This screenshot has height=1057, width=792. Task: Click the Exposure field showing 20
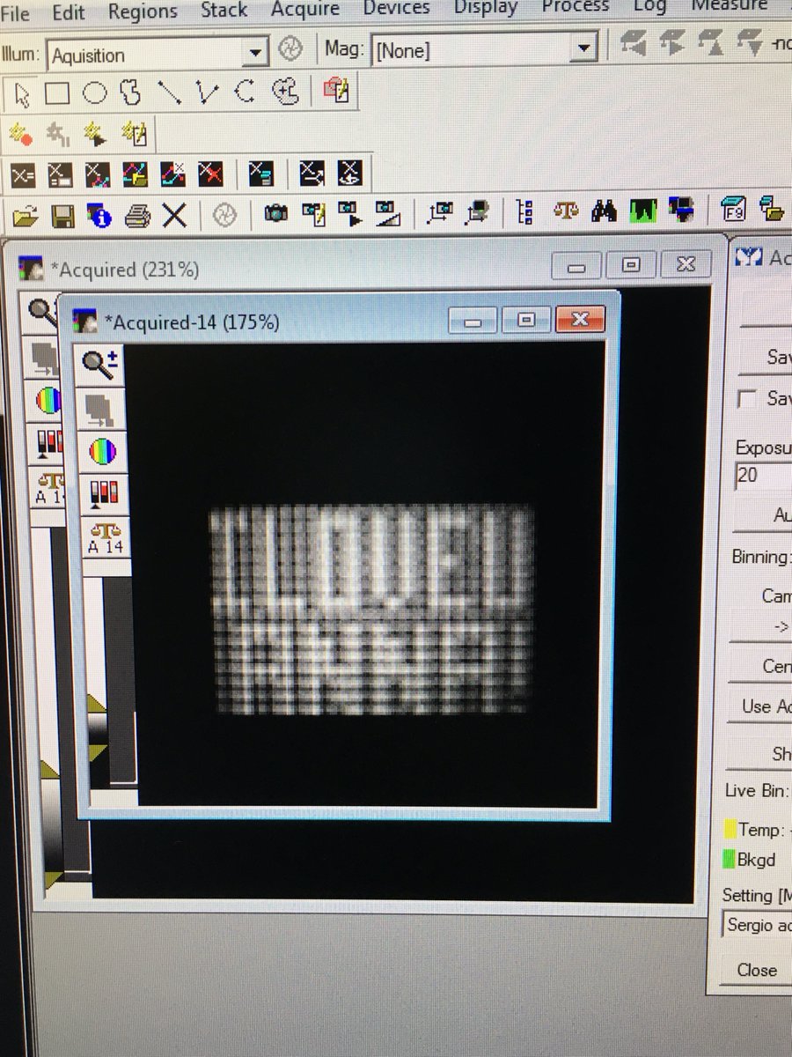tap(762, 475)
